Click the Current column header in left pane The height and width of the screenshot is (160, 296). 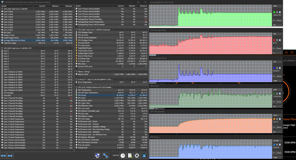click(x=40, y=6)
